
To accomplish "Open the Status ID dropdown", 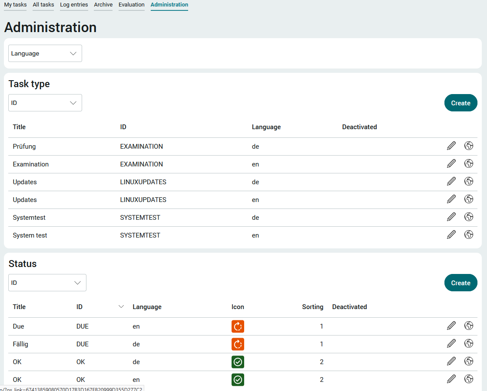I will point(47,283).
